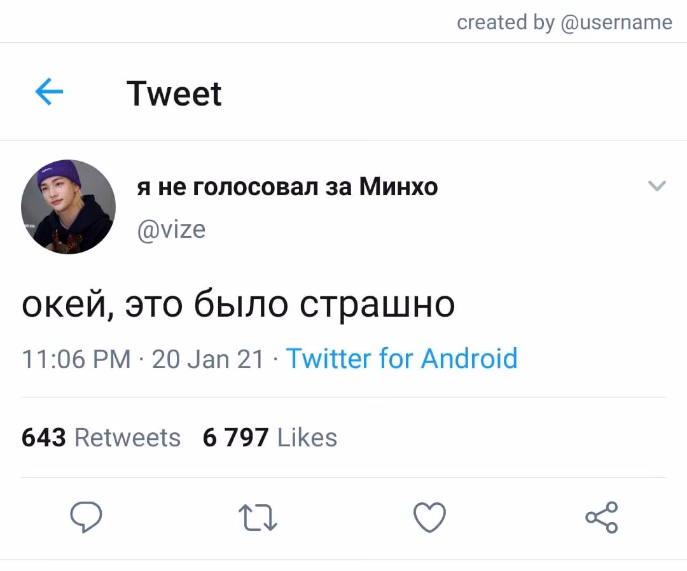This screenshot has height=571, width=687.
Task: View the 6 797 Likes list
Action: pos(270,437)
